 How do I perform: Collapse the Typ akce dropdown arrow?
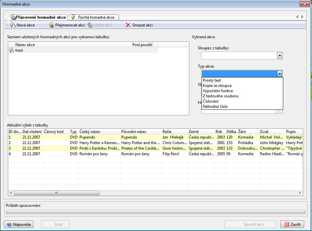click(280, 74)
